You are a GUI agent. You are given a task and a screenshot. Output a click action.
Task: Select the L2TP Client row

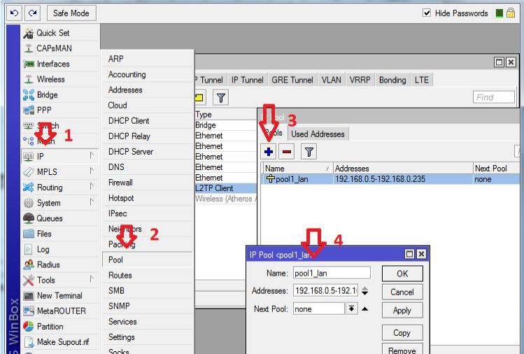[x=225, y=188]
